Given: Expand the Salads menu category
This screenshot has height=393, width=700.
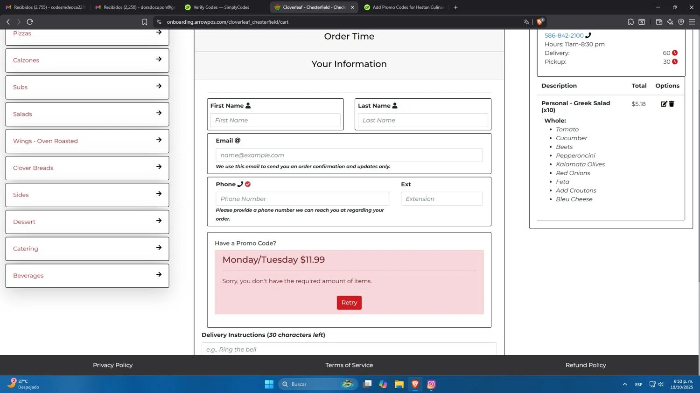Looking at the screenshot, I should (87, 114).
